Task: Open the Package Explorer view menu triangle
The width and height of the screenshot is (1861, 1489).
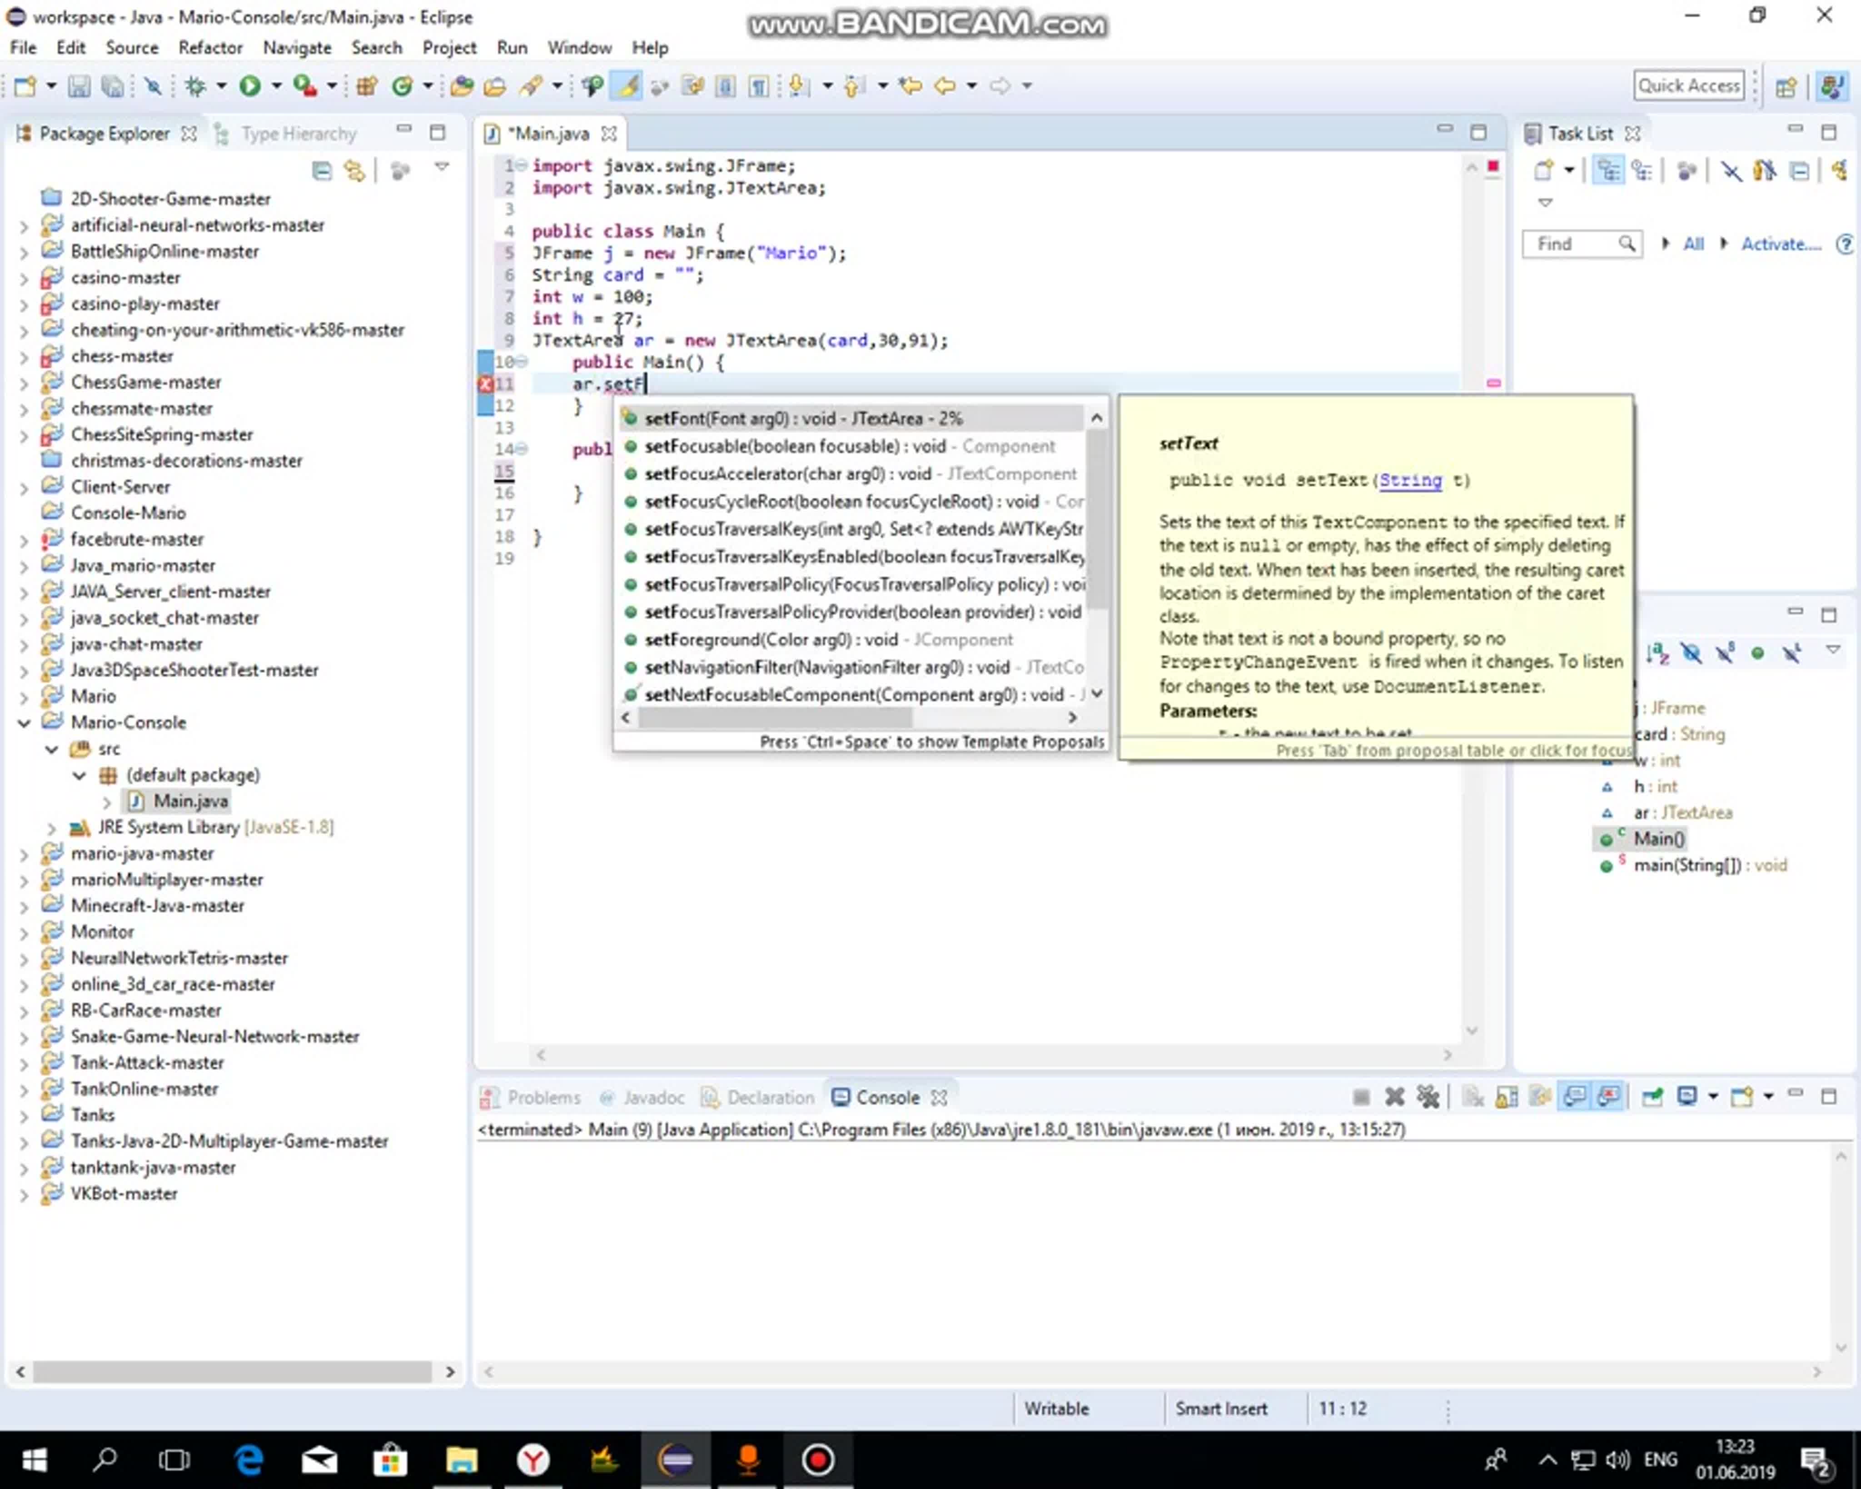Action: 442,168
